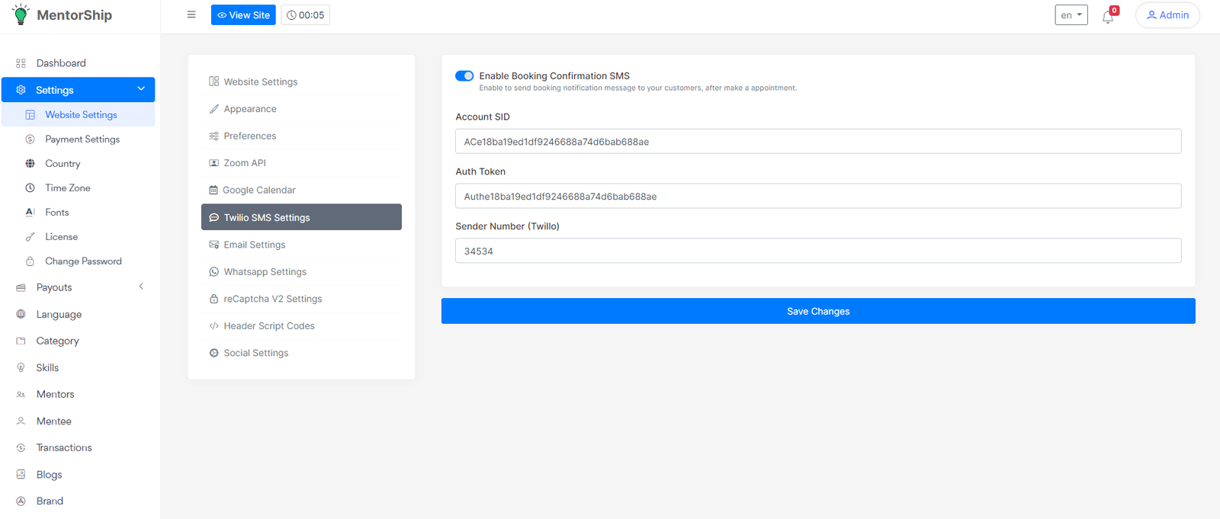The width and height of the screenshot is (1220, 519).
Task: Disable the Booking Confirmation SMS toggle
Action: coord(464,75)
